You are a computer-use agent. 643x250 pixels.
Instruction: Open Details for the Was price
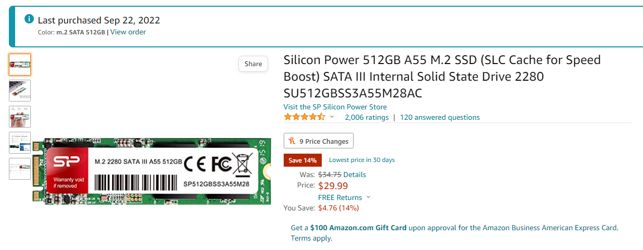355,174
